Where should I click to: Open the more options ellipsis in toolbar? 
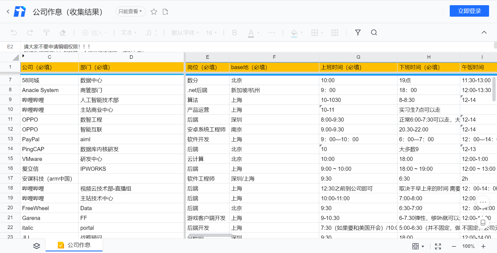click(272, 33)
